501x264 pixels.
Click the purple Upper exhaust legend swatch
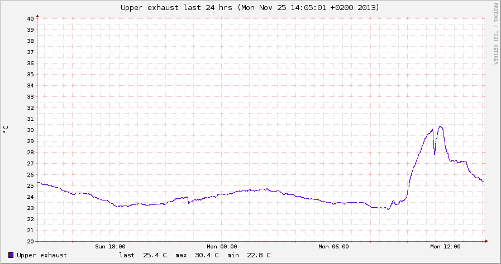tap(11, 255)
